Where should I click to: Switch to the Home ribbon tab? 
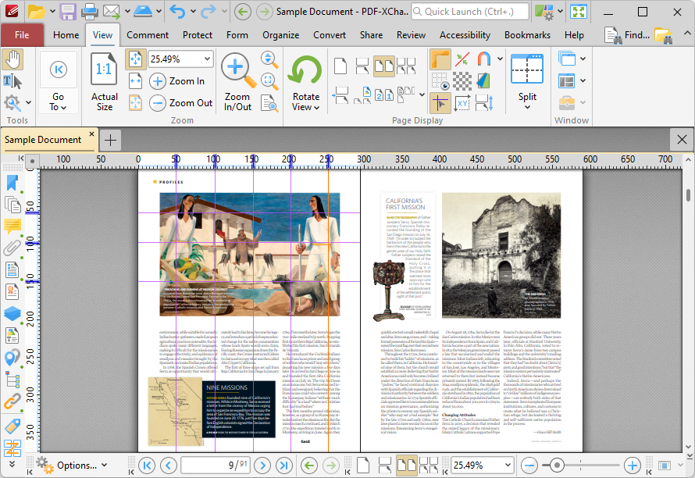(66, 35)
